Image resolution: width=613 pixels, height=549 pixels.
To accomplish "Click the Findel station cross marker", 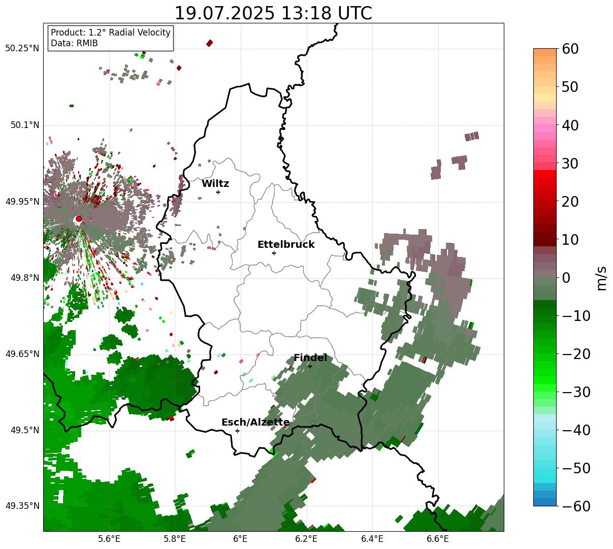I will pyautogui.click(x=310, y=366).
